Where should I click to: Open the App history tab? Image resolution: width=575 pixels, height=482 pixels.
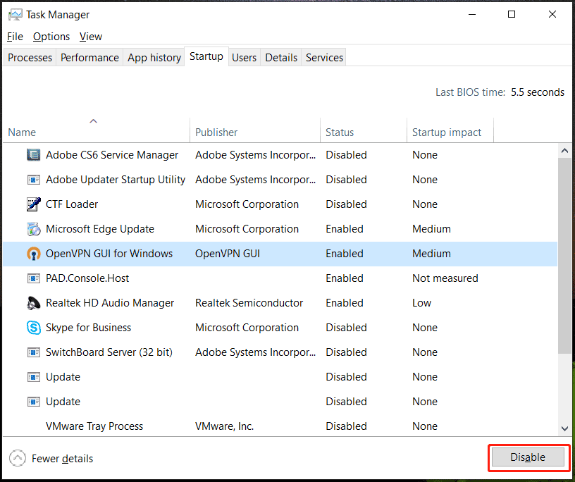[x=154, y=57]
